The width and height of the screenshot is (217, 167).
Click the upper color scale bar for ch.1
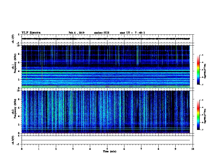[x=198, y=70]
